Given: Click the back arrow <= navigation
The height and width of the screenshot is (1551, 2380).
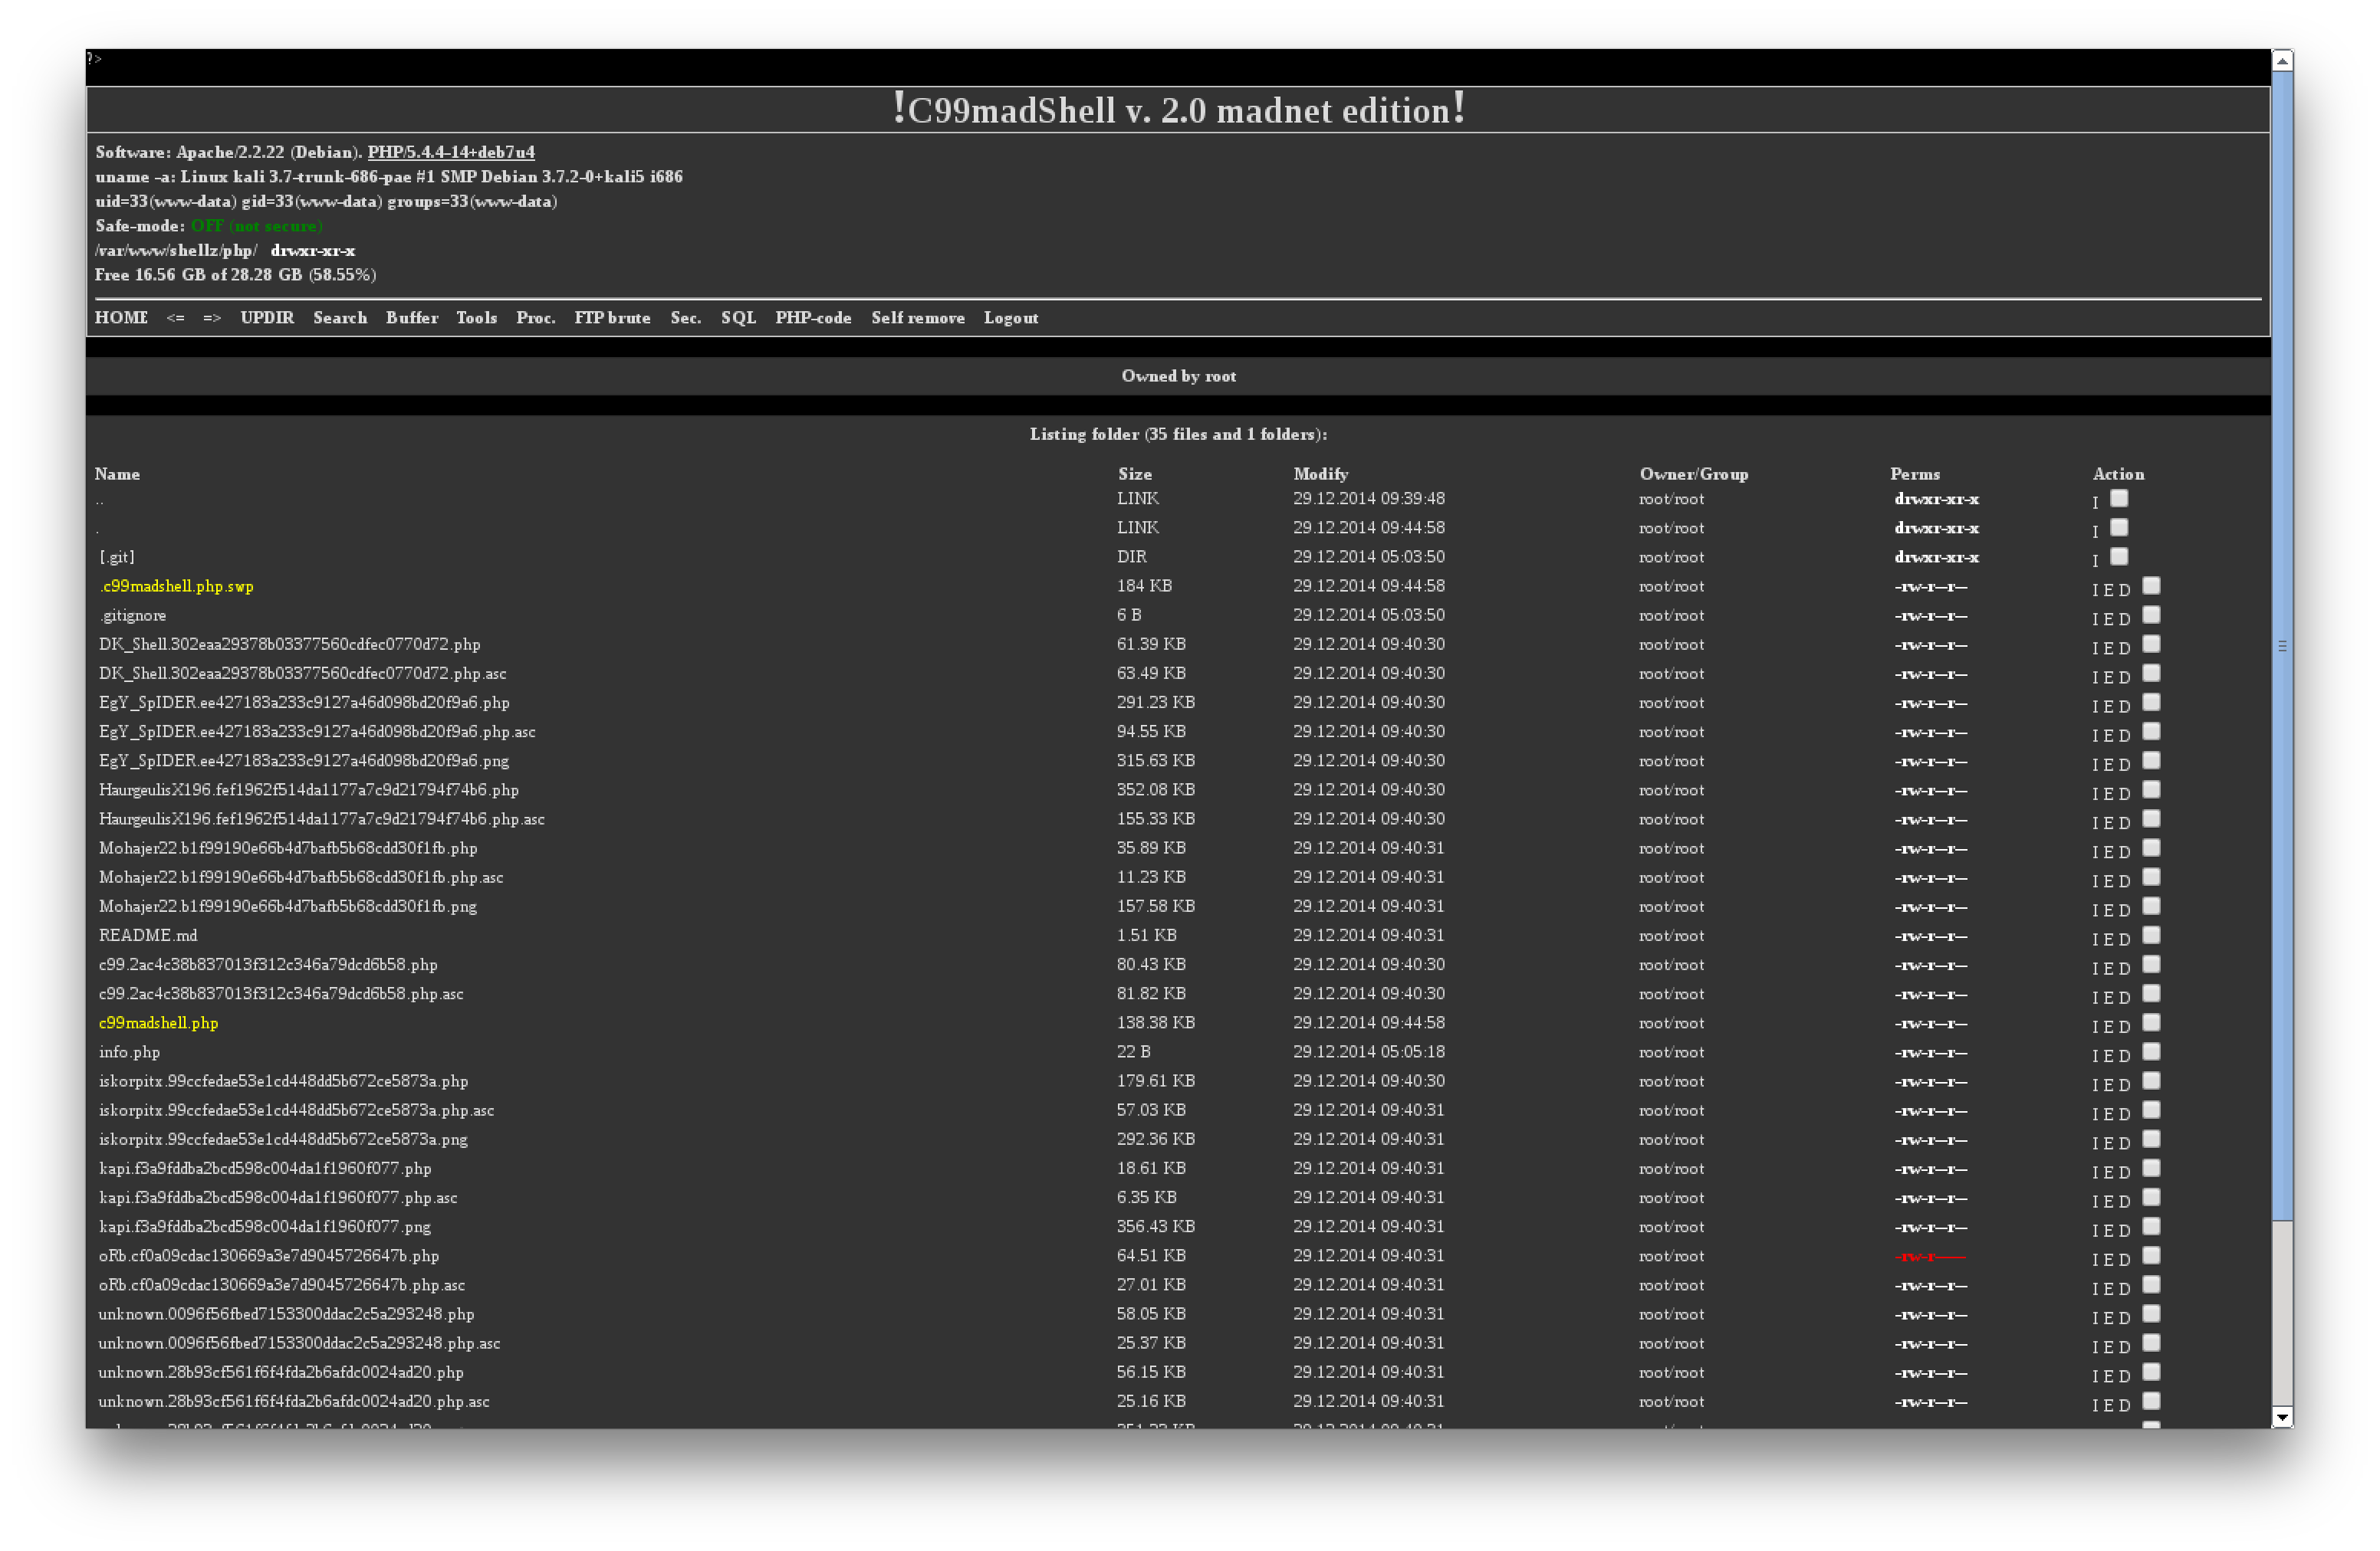Looking at the screenshot, I should pyautogui.click(x=175, y=318).
